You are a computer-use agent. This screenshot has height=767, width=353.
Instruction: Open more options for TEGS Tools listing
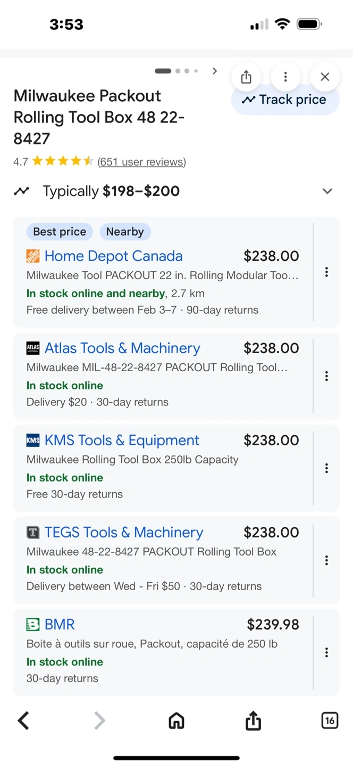tap(326, 560)
